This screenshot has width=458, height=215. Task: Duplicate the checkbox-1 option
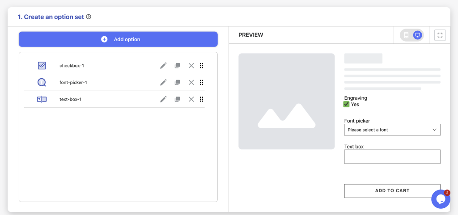[177, 66]
